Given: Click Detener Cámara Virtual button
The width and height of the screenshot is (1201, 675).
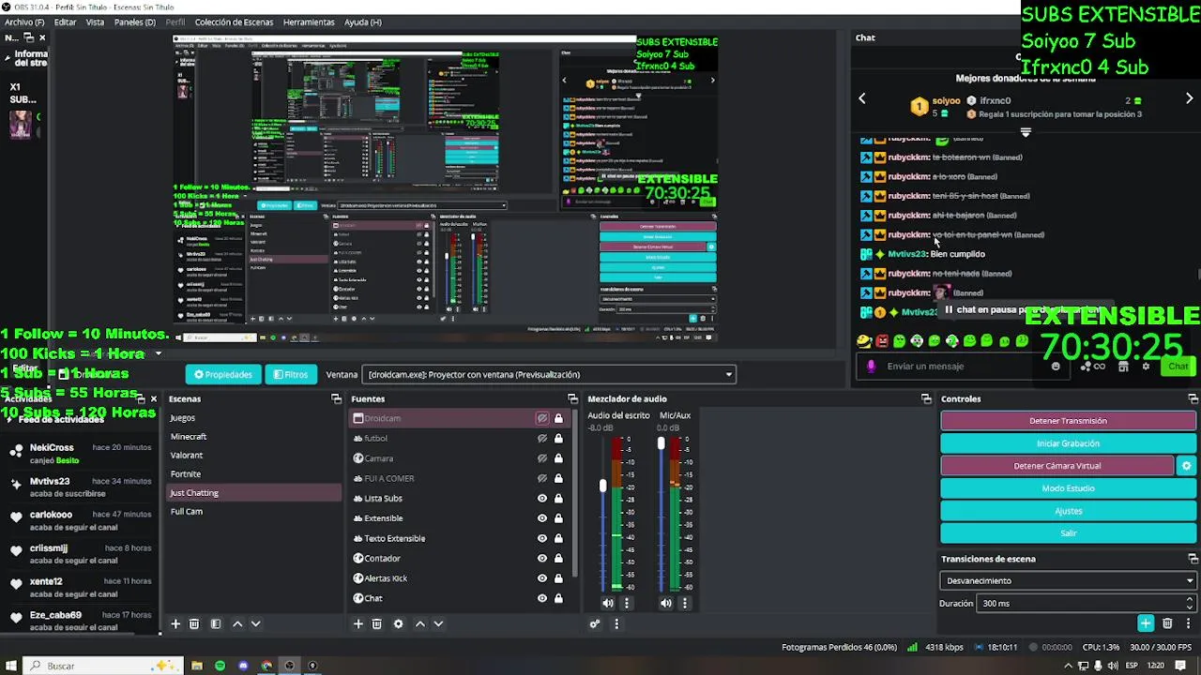Looking at the screenshot, I should coord(1057,466).
